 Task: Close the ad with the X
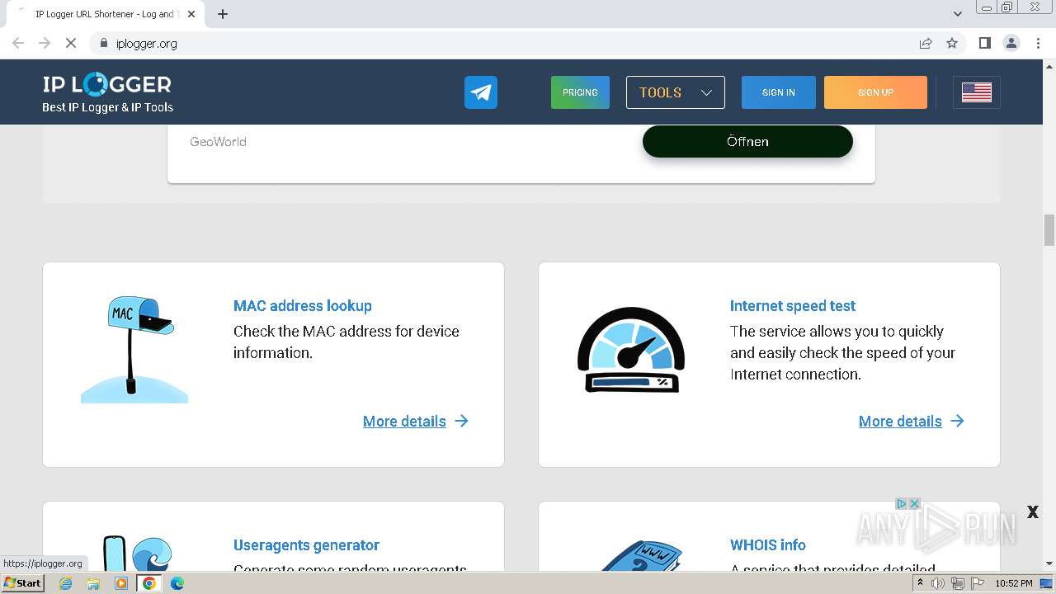click(1032, 512)
